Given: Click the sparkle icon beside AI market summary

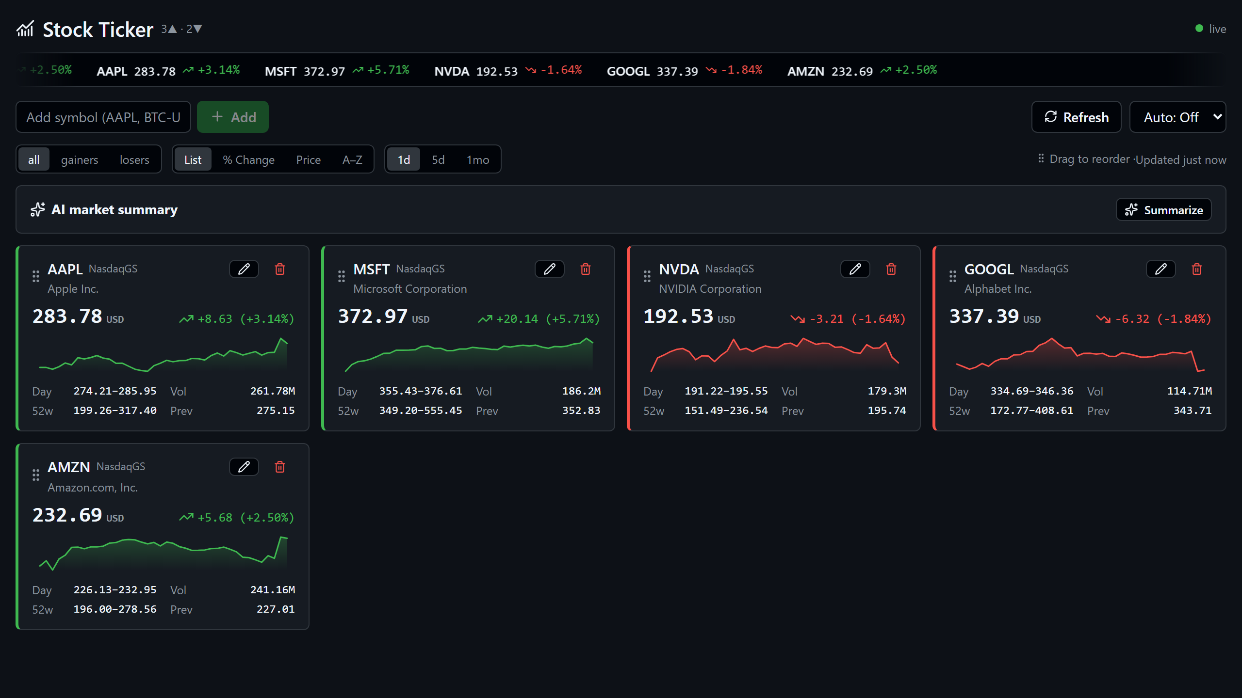Looking at the screenshot, I should coord(38,209).
